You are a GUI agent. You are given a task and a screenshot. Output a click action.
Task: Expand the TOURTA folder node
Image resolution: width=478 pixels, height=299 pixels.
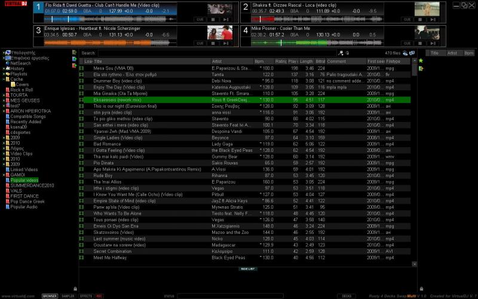[4, 95]
